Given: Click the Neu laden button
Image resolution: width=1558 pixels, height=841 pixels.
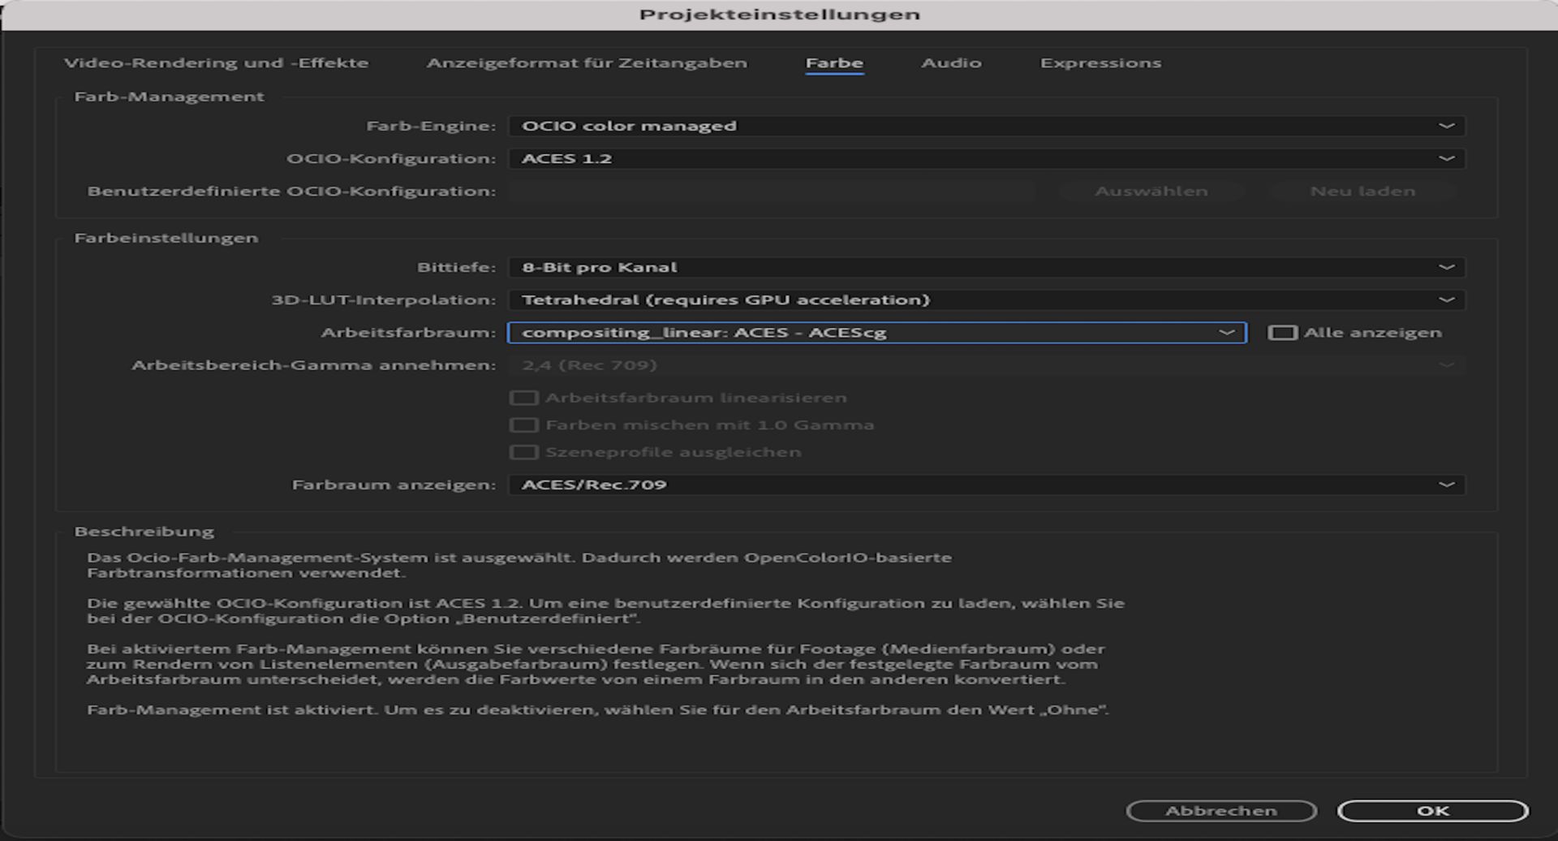Looking at the screenshot, I should 1362,192.
